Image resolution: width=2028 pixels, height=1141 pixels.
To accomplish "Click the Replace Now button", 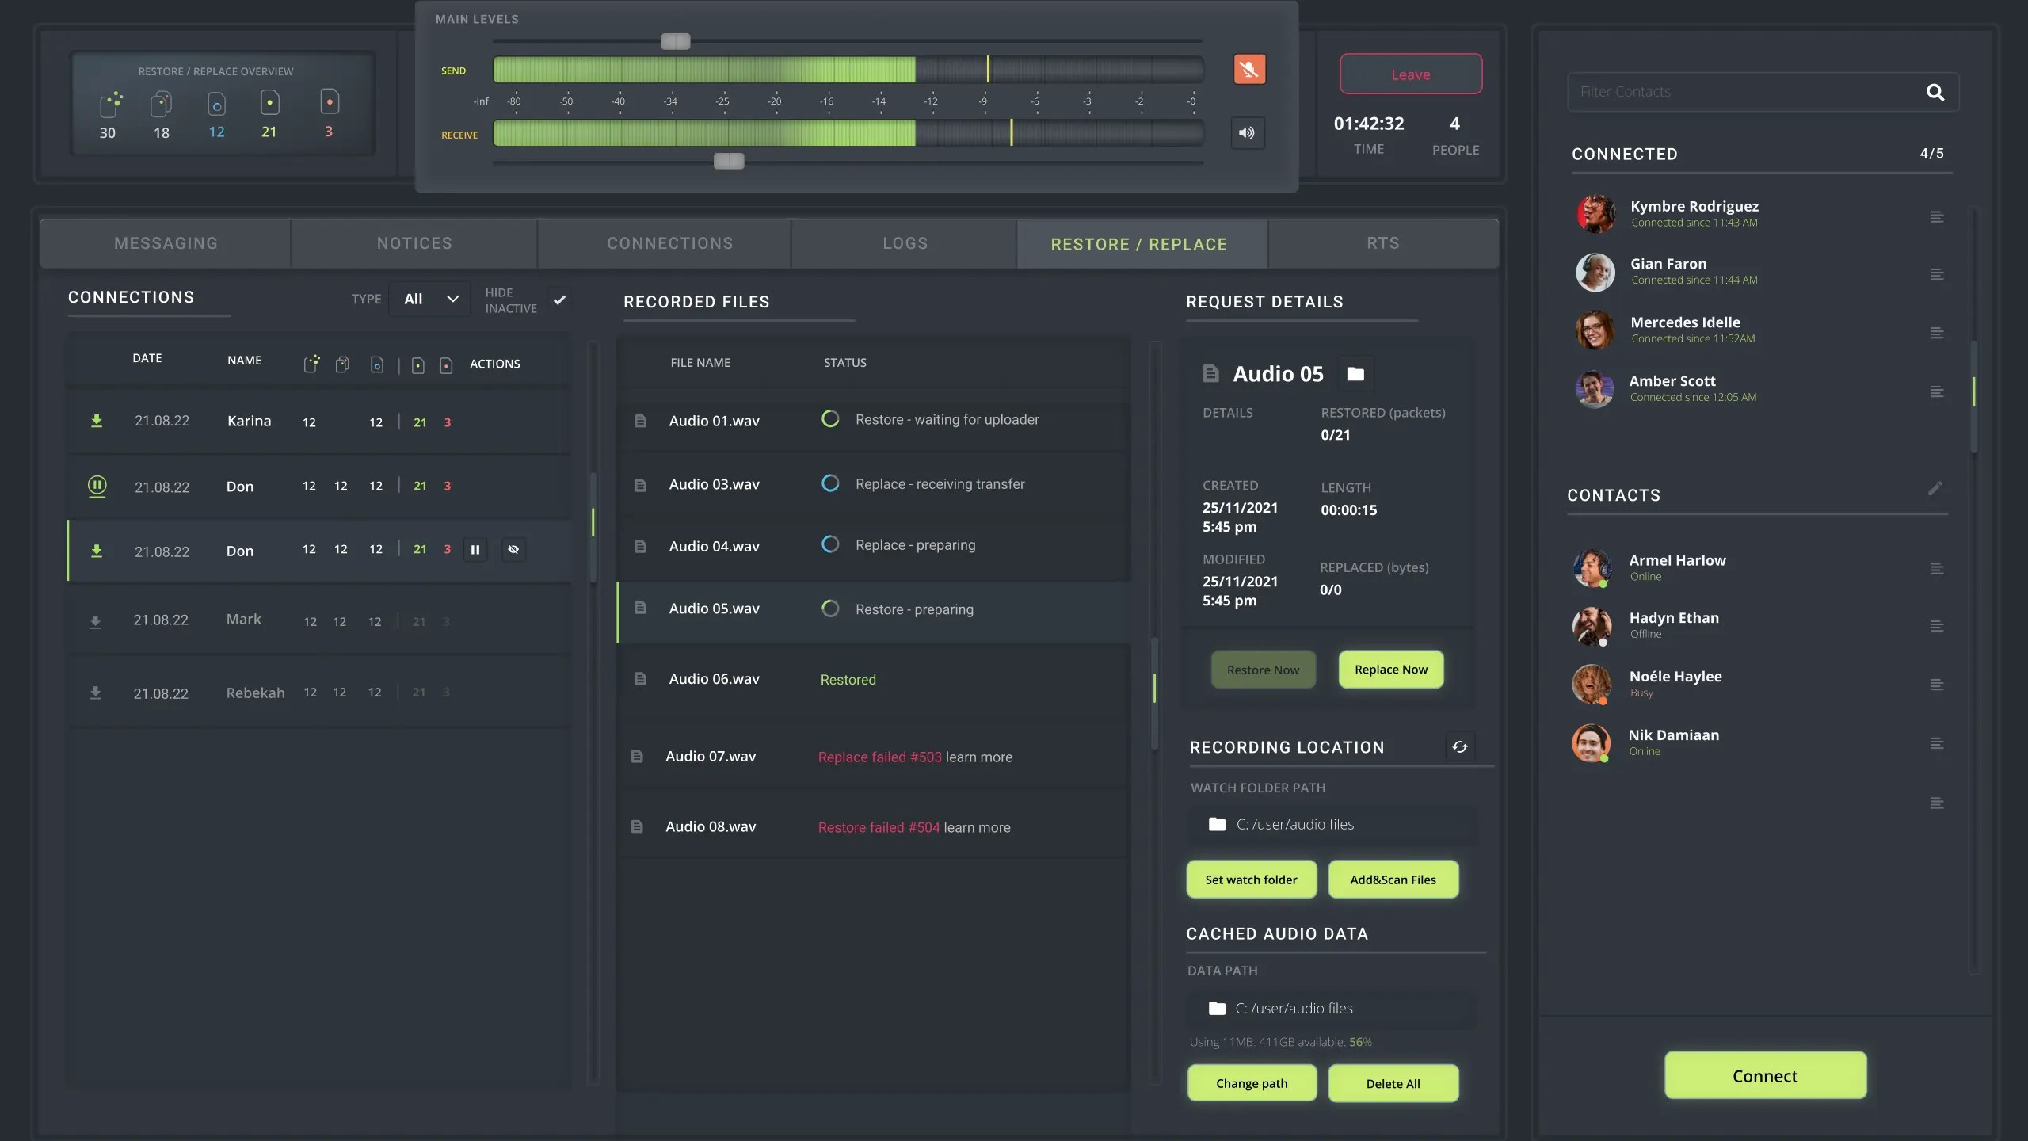I will click(1390, 670).
